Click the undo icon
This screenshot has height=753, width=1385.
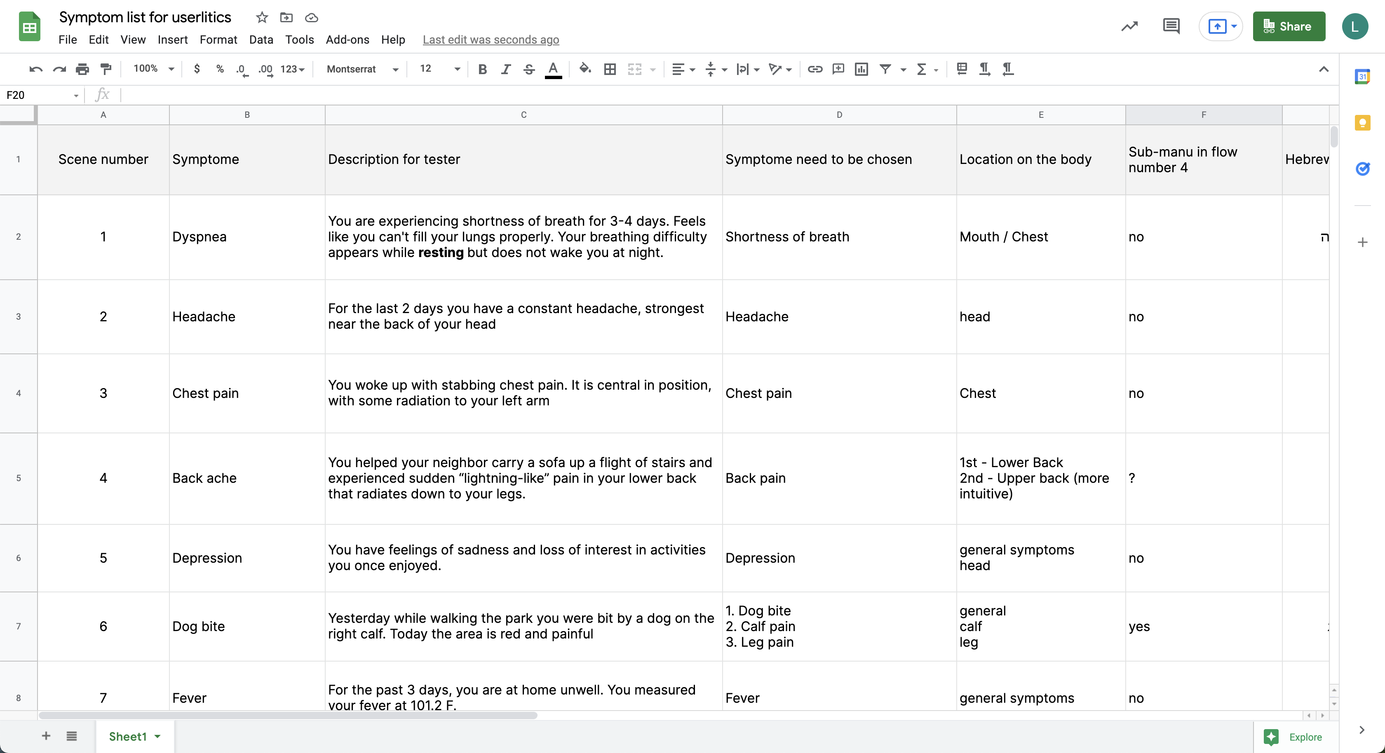(36, 69)
